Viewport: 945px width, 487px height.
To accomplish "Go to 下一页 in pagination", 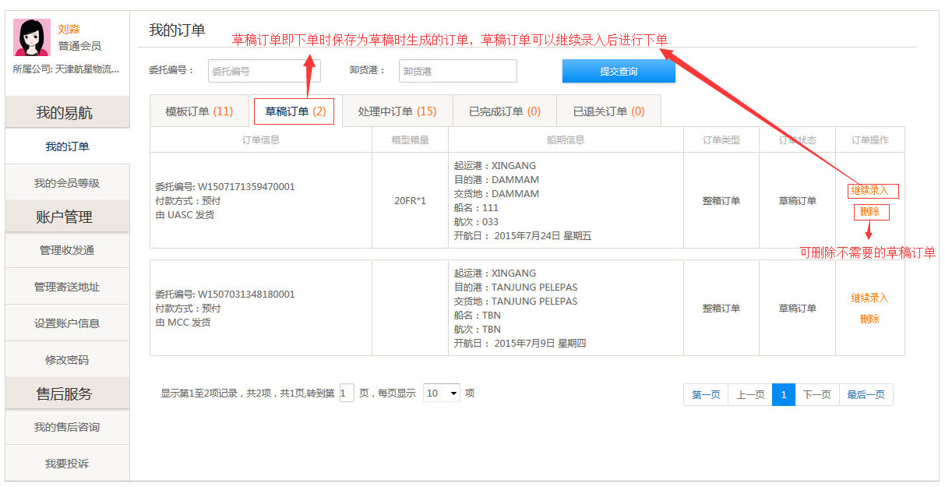I will pyautogui.click(x=816, y=395).
